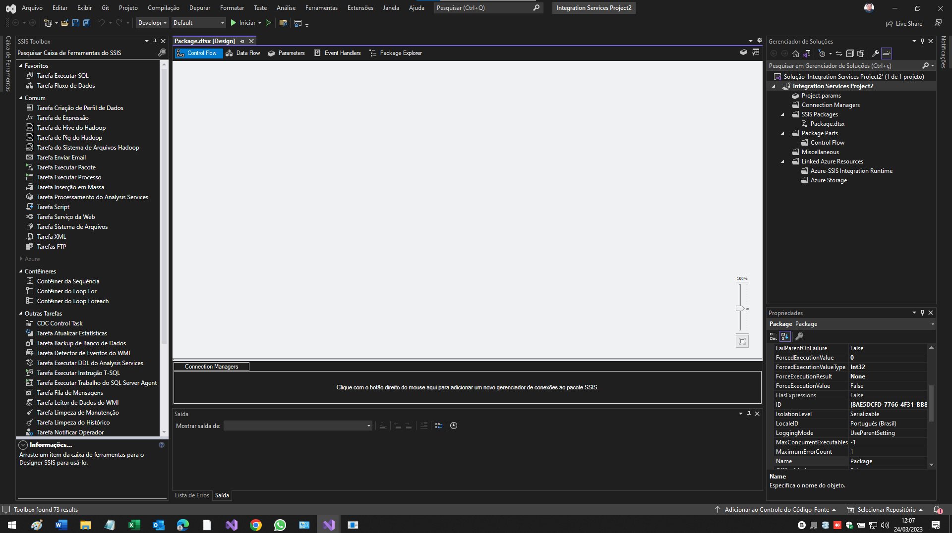The height and width of the screenshot is (533, 952).
Task: Click the SSIS Toolbox search field
Action: [x=87, y=53]
